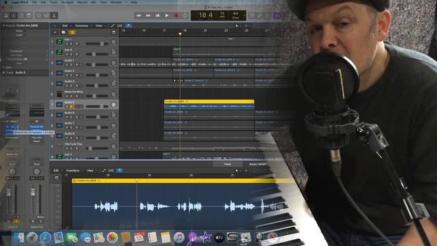Click Bnce button on Stereo Out strip
This screenshot has width=437, height=246.
click(x=40, y=217)
